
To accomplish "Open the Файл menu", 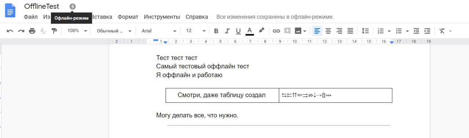I will 31,17.
